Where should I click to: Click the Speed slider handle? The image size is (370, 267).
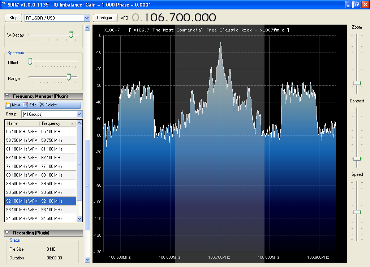click(x=357, y=212)
